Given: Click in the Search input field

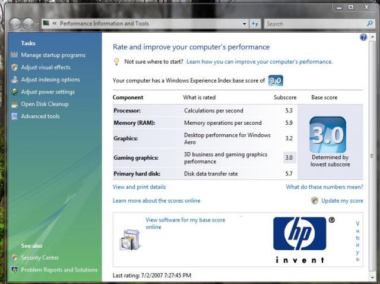Looking at the screenshot, I should (315, 24).
